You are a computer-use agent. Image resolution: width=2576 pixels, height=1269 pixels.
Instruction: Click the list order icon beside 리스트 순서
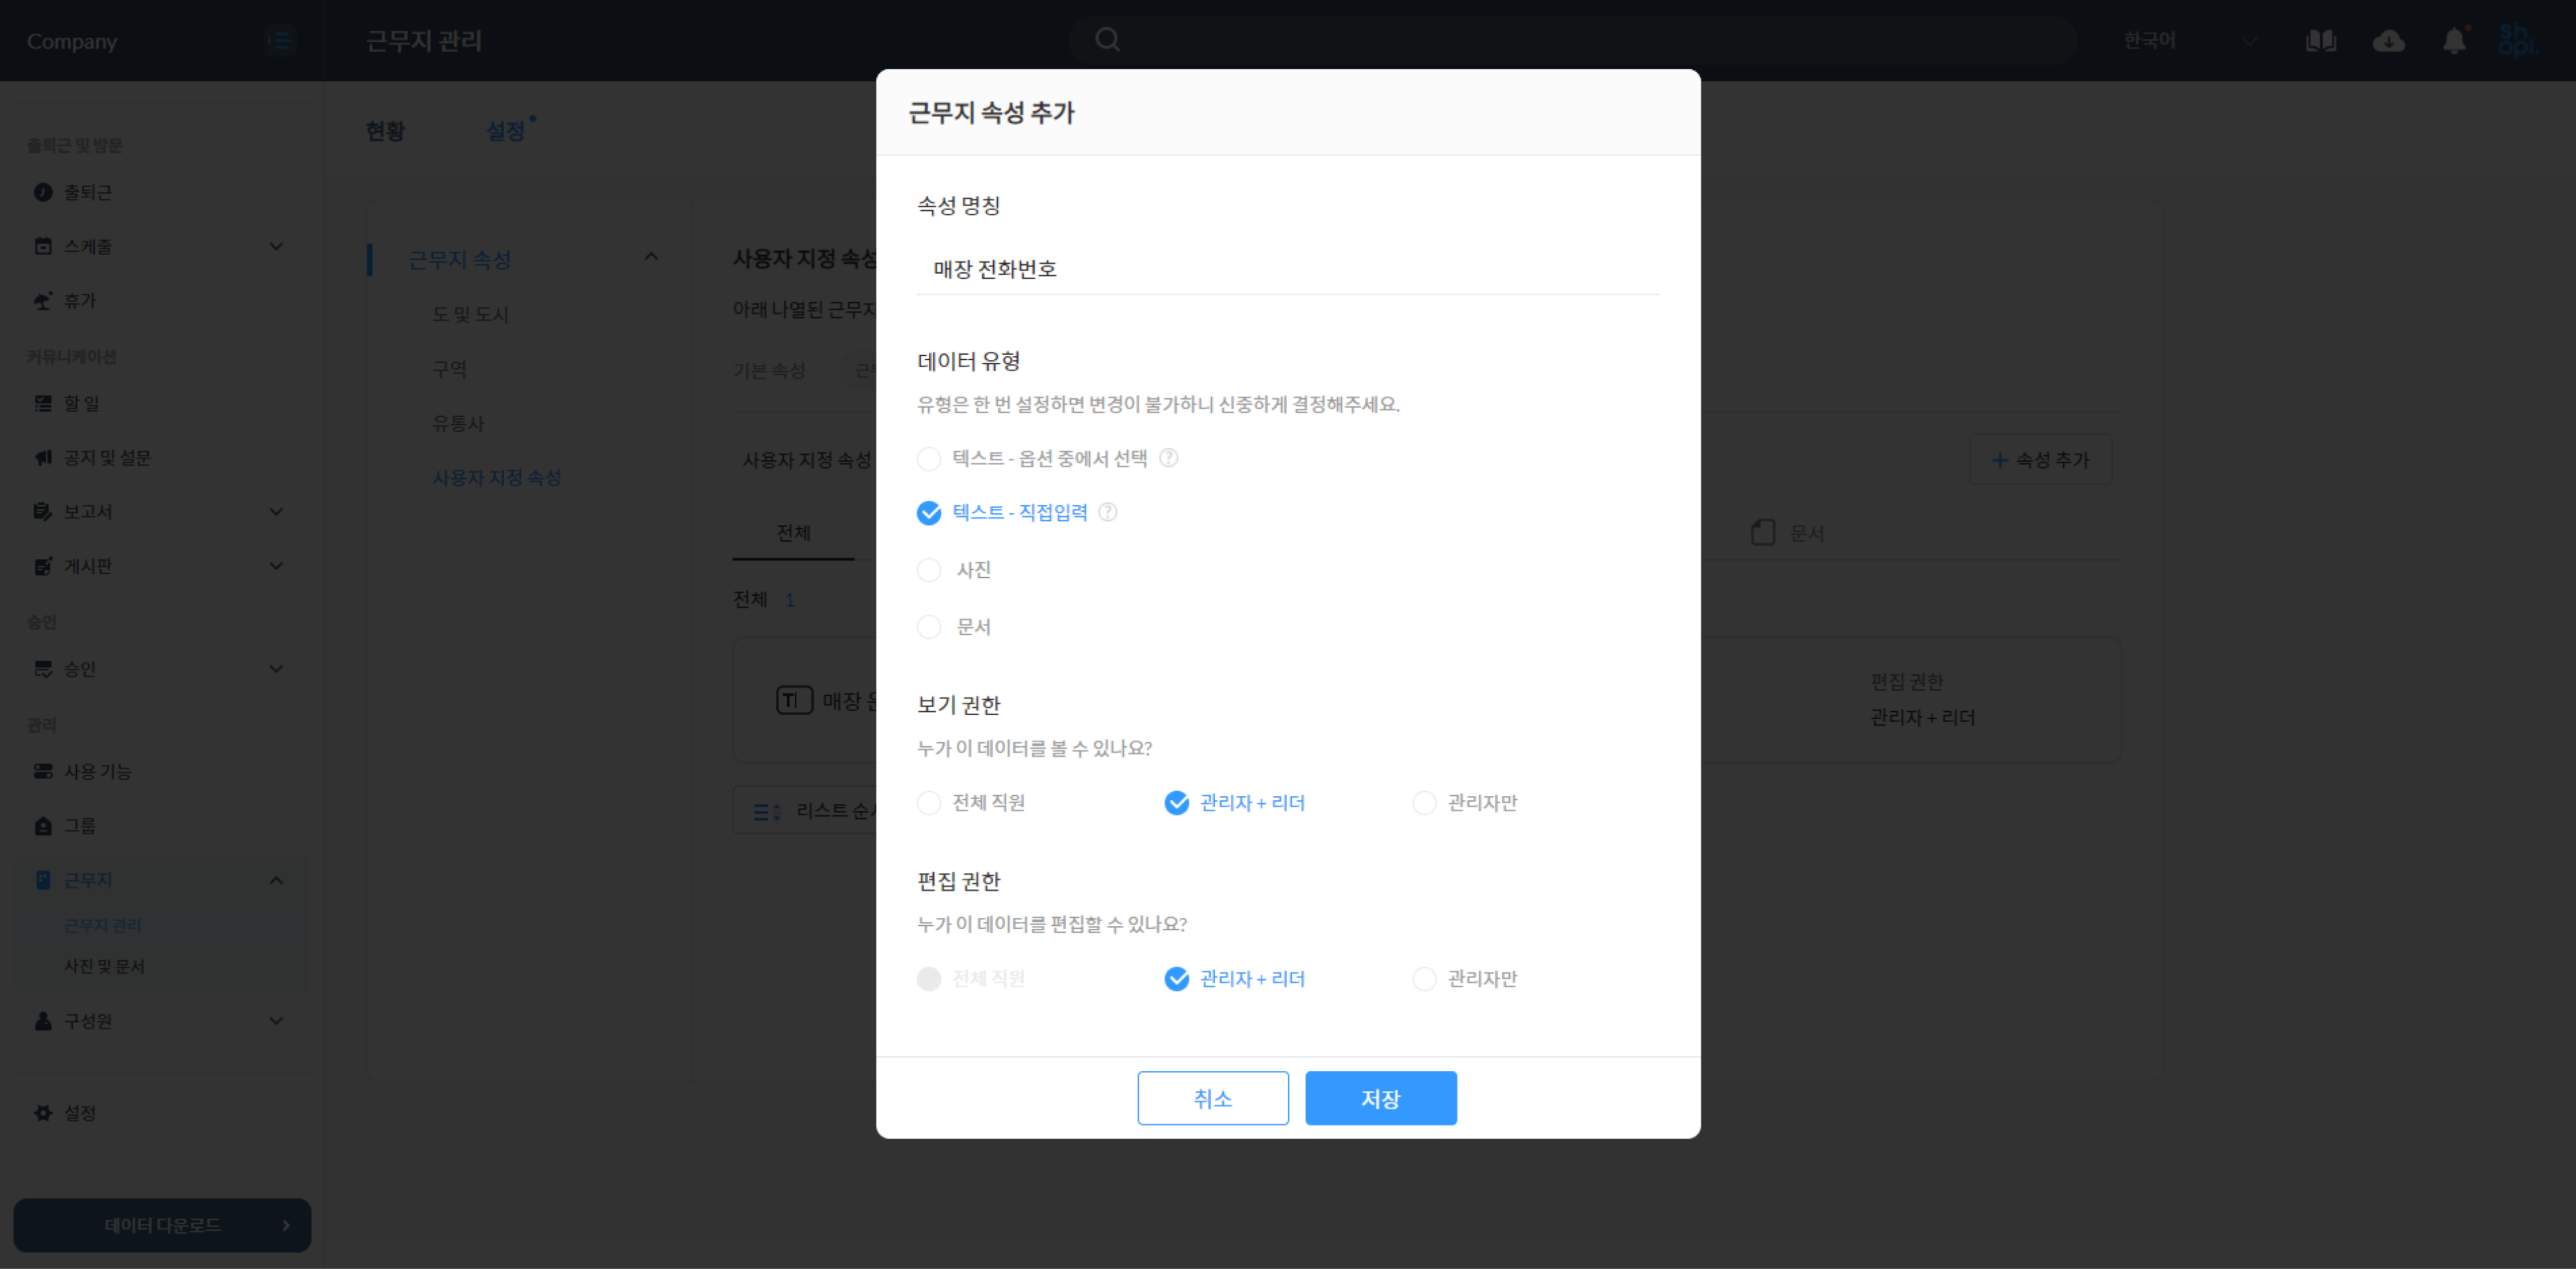[766, 812]
